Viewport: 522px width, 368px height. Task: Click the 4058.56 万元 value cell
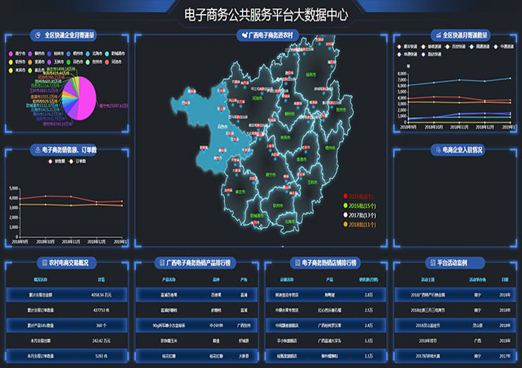point(101,295)
